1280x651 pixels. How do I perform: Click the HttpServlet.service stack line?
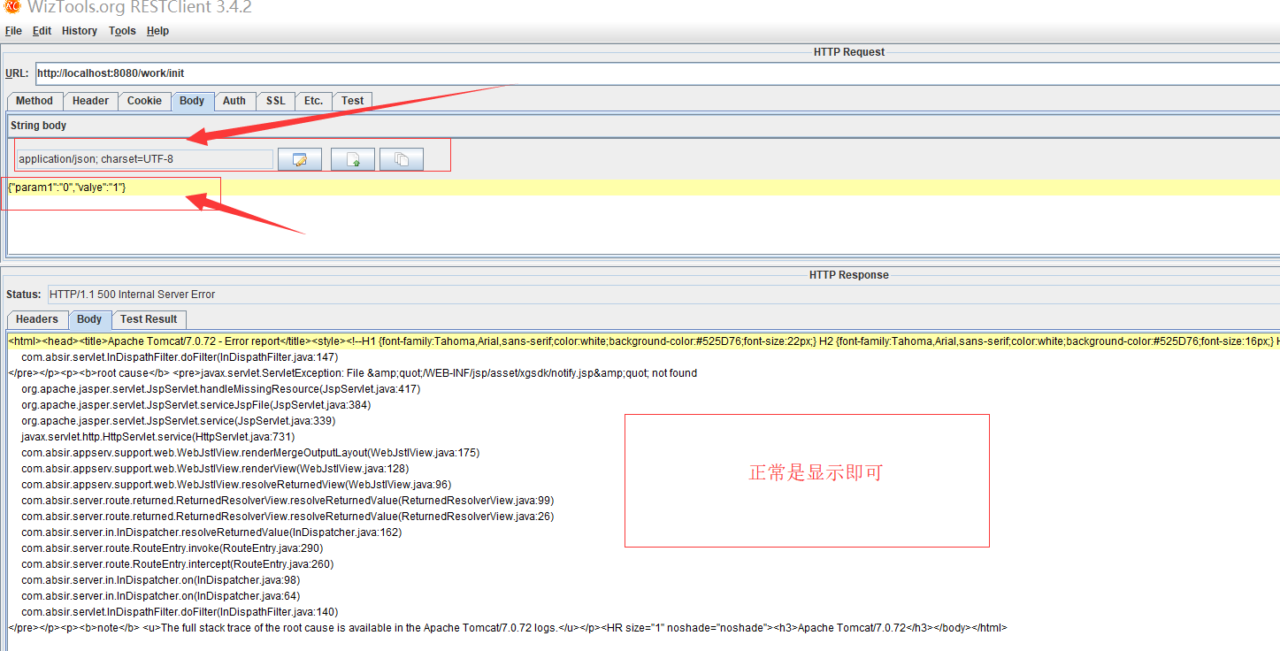[158, 437]
